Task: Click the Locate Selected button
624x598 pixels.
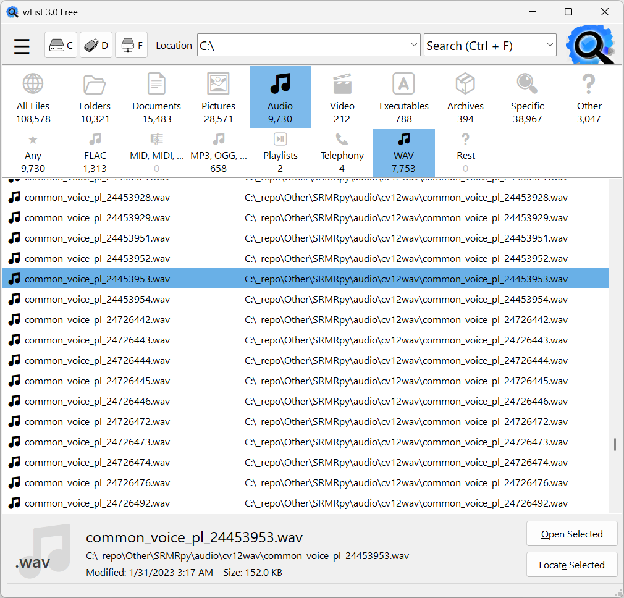Action: 571,565
